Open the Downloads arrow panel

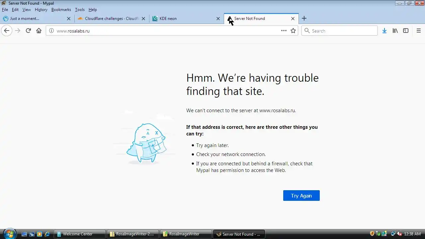point(384,31)
